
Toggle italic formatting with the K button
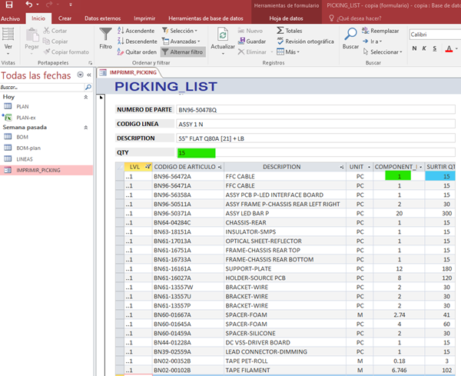(424, 48)
